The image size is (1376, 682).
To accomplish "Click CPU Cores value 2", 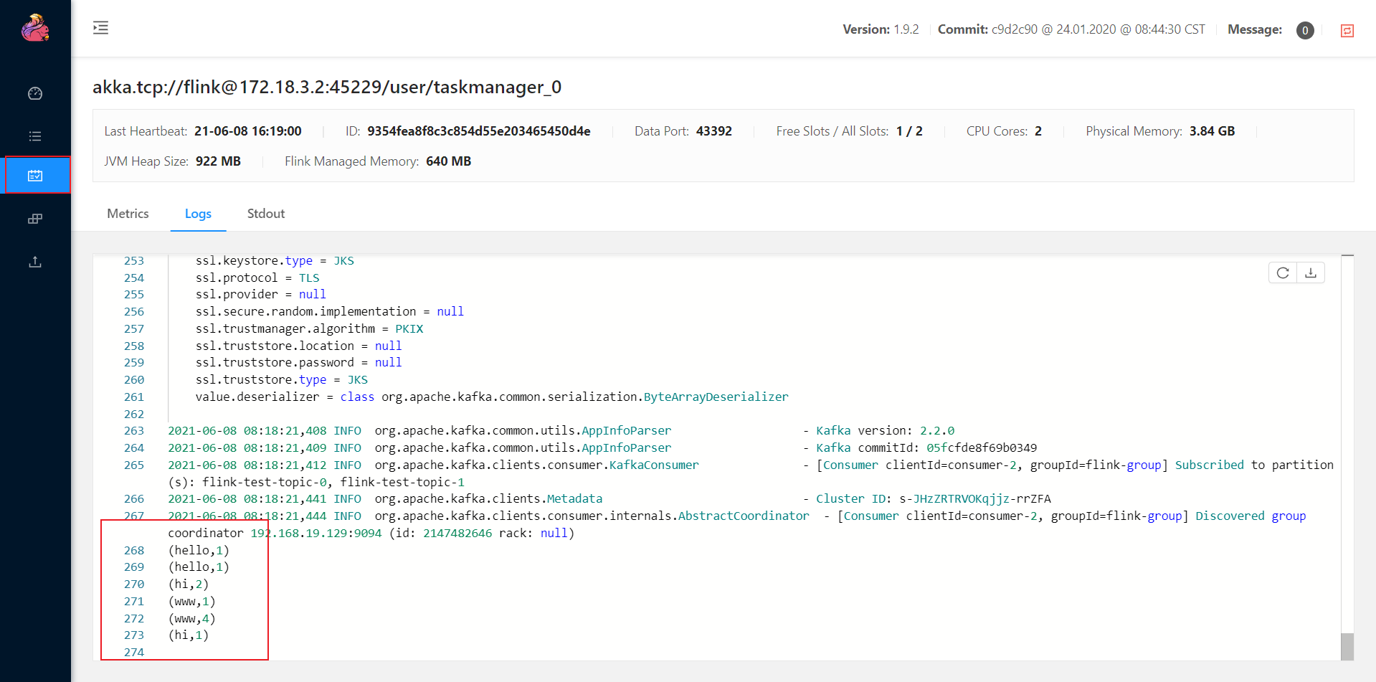I will (x=1038, y=131).
